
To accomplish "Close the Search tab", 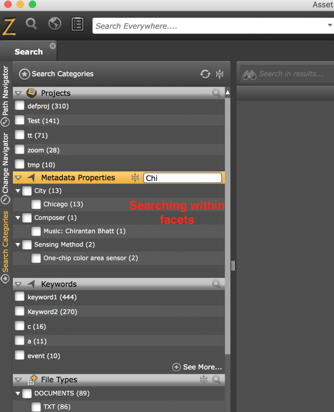I will 52,46.
